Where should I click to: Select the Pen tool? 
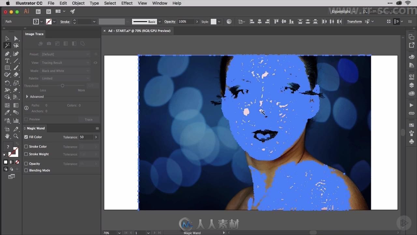pos(7,54)
